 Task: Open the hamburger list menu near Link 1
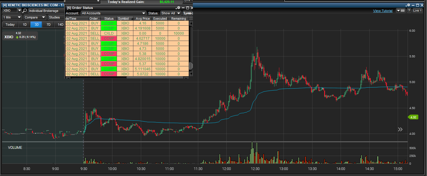[401, 10]
